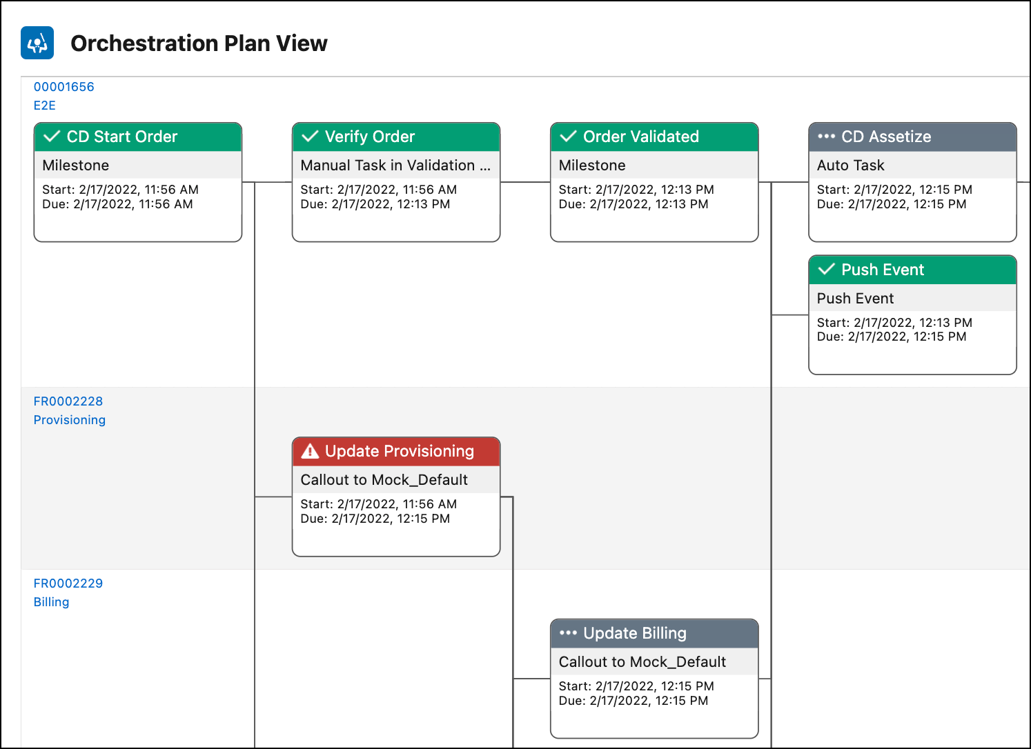Click the Orchestration Plan View app icon
This screenshot has height=749, width=1031.
[x=37, y=42]
